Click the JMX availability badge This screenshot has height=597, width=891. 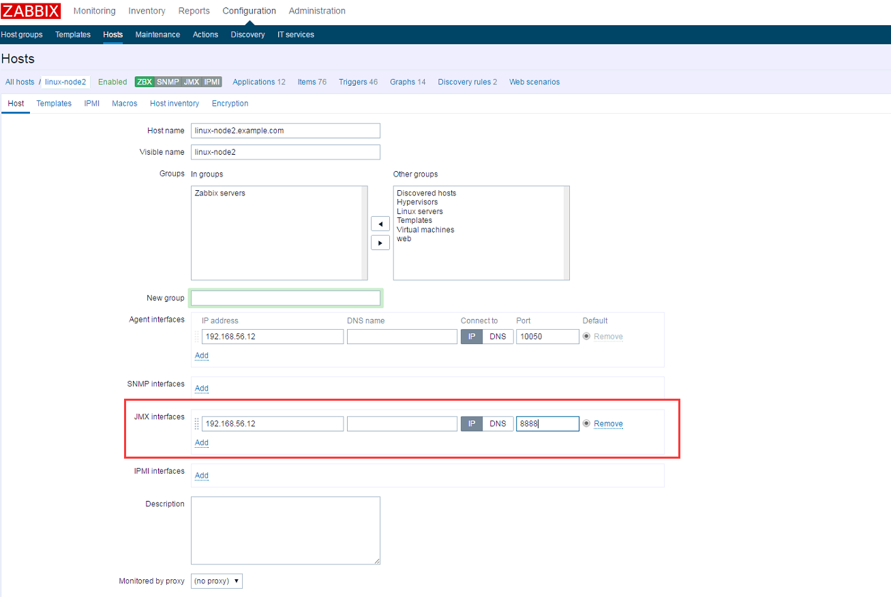tap(192, 82)
